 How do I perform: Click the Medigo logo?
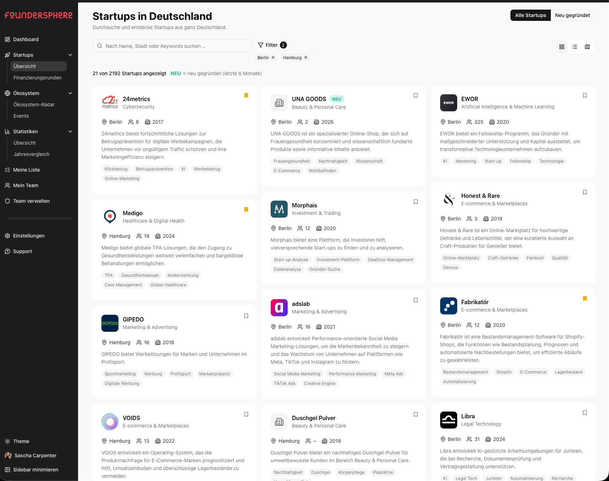110,217
